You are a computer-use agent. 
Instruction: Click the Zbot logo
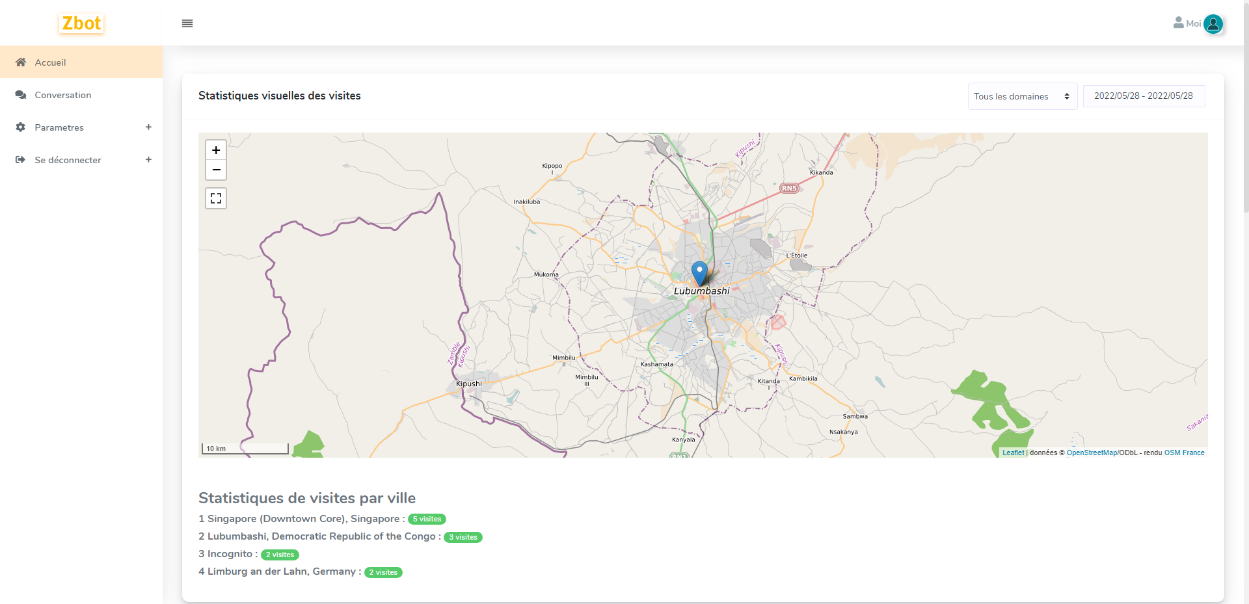[x=81, y=23]
